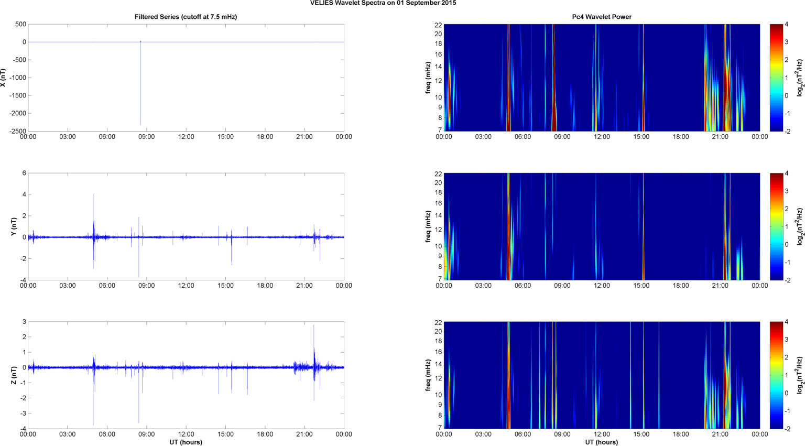Click the Pc4 Wavelet Power heading
The image size is (805, 446).
point(601,17)
